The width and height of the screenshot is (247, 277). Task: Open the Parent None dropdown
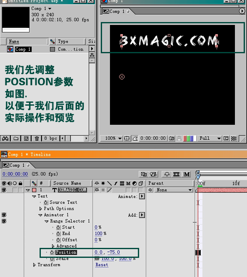coord(174,190)
